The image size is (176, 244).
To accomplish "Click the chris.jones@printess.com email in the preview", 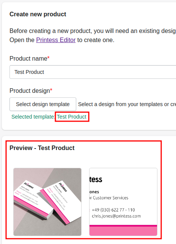I will (x=116, y=216).
